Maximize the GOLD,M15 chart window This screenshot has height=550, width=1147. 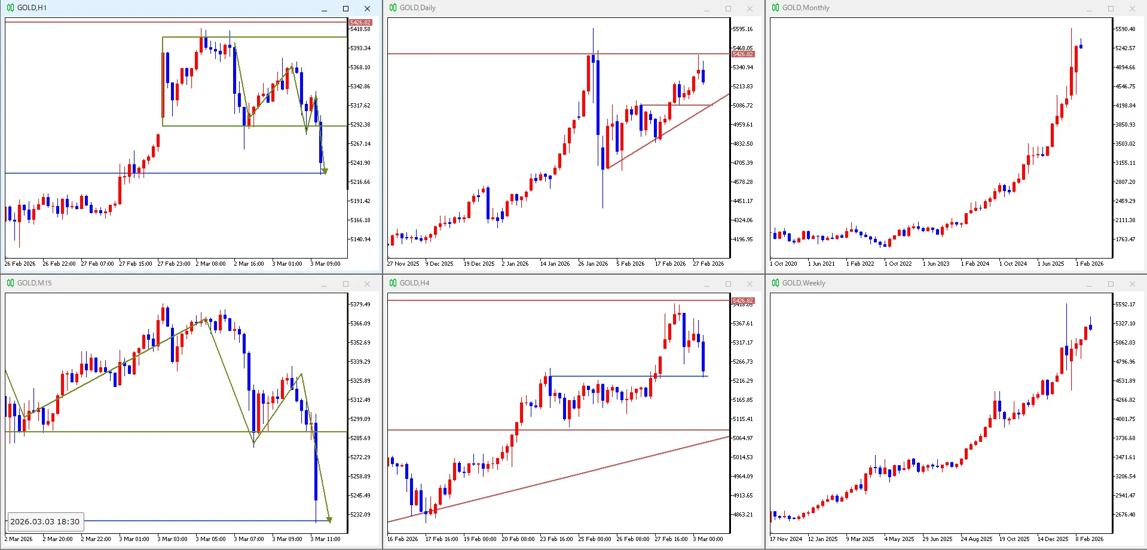click(x=345, y=284)
